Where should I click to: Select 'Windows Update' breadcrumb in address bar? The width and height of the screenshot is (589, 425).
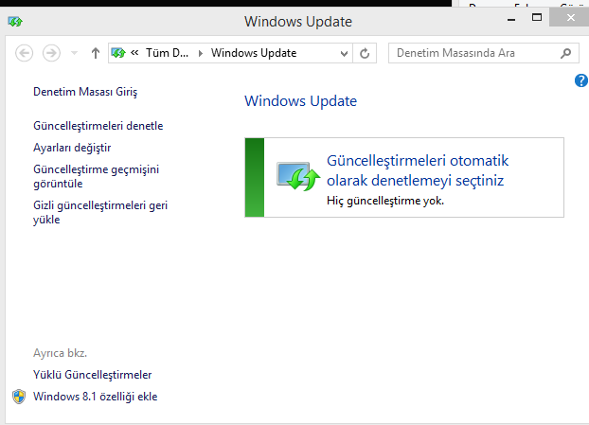tap(254, 53)
